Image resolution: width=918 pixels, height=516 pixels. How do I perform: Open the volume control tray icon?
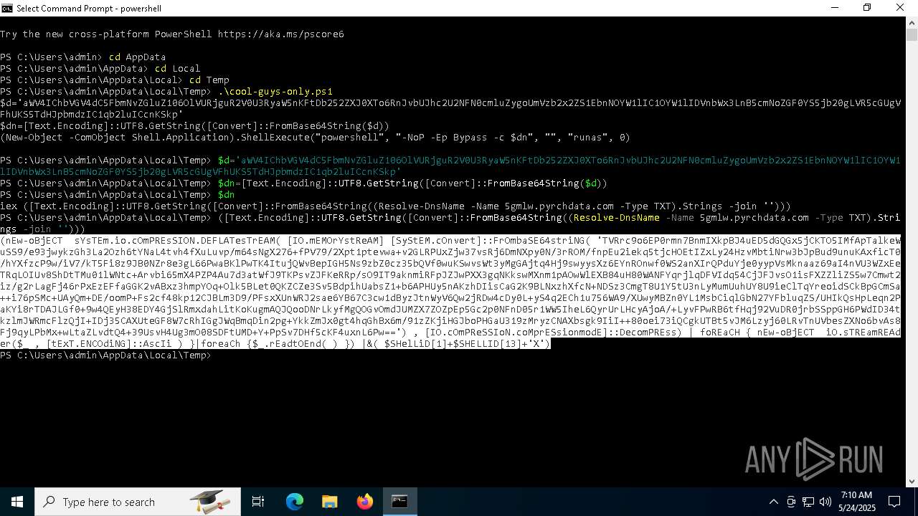pos(825,502)
